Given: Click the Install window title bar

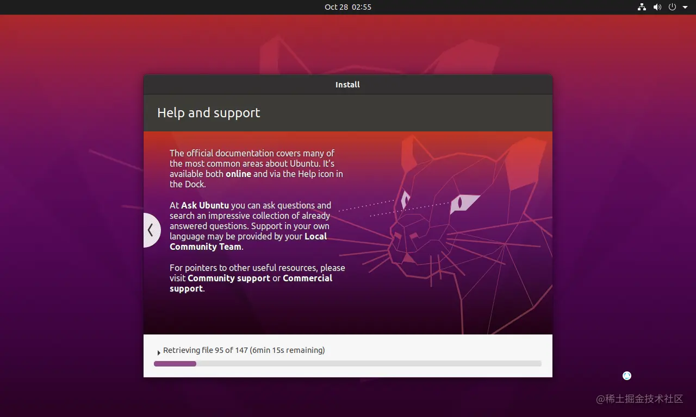Looking at the screenshot, I should click(x=348, y=85).
